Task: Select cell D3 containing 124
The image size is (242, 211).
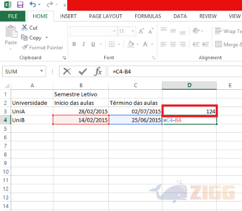Action: click(x=189, y=111)
